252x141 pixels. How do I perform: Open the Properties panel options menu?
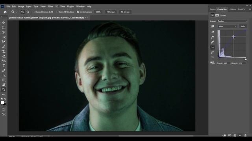(250, 9)
